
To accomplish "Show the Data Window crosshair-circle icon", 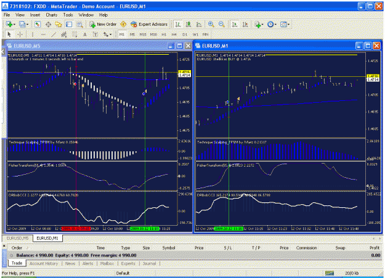I will (48, 24).
